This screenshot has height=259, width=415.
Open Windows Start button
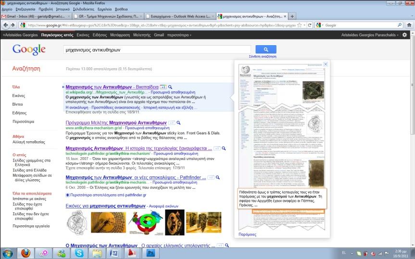pyautogui.click(x=7, y=253)
